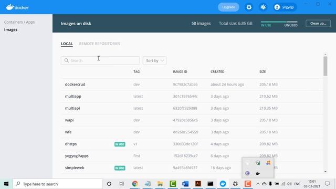The width and height of the screenshot is (336, 189).
Task: Open Docker settings gear icon
Action: [x=249, y=7]
